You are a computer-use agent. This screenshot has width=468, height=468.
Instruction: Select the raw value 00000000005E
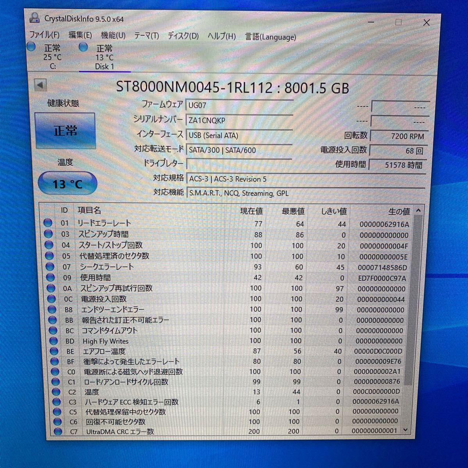pos(383,257)
